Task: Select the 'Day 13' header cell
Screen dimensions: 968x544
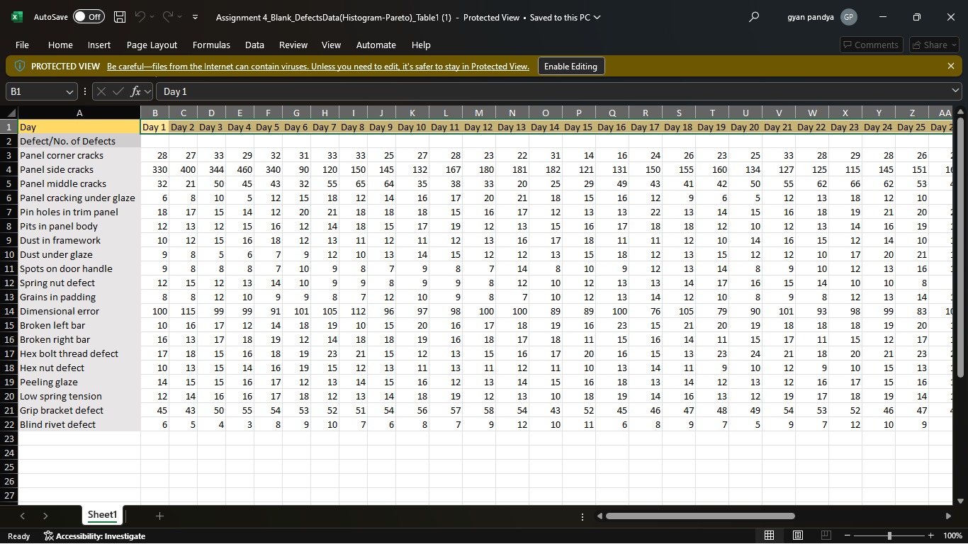Action: [512, 127]
